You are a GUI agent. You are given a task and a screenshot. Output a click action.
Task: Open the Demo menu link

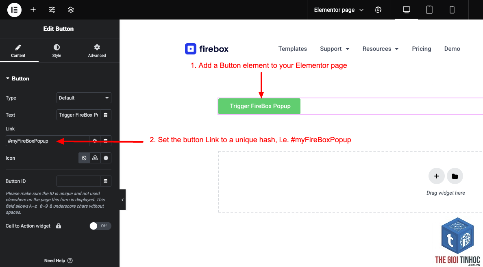[452, 49]
